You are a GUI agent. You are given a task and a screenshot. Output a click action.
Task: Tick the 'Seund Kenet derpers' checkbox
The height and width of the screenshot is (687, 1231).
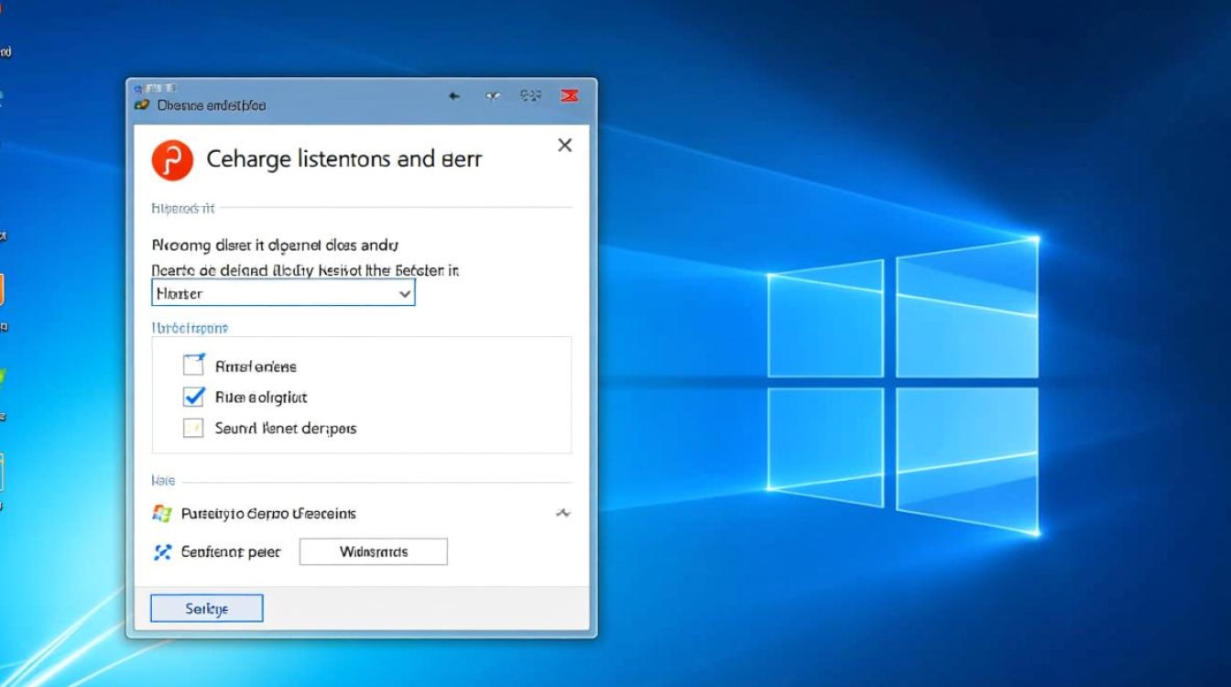(193, 428)
